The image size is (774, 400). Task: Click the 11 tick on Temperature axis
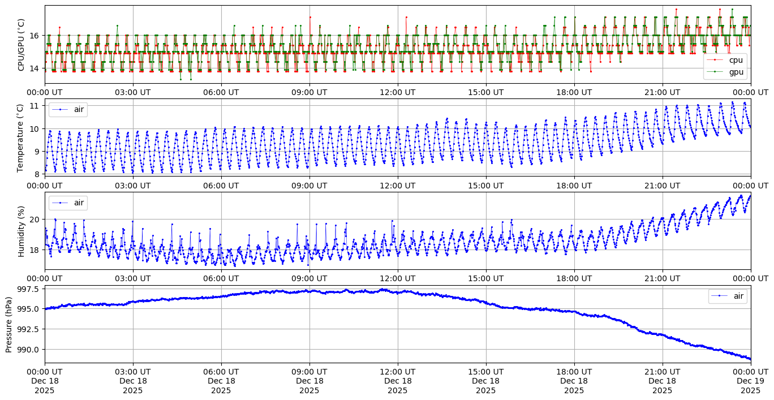[x=35, y=106]
